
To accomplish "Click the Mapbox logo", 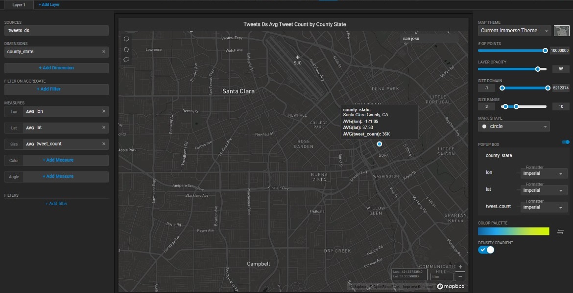I will [x=451, y=287].
